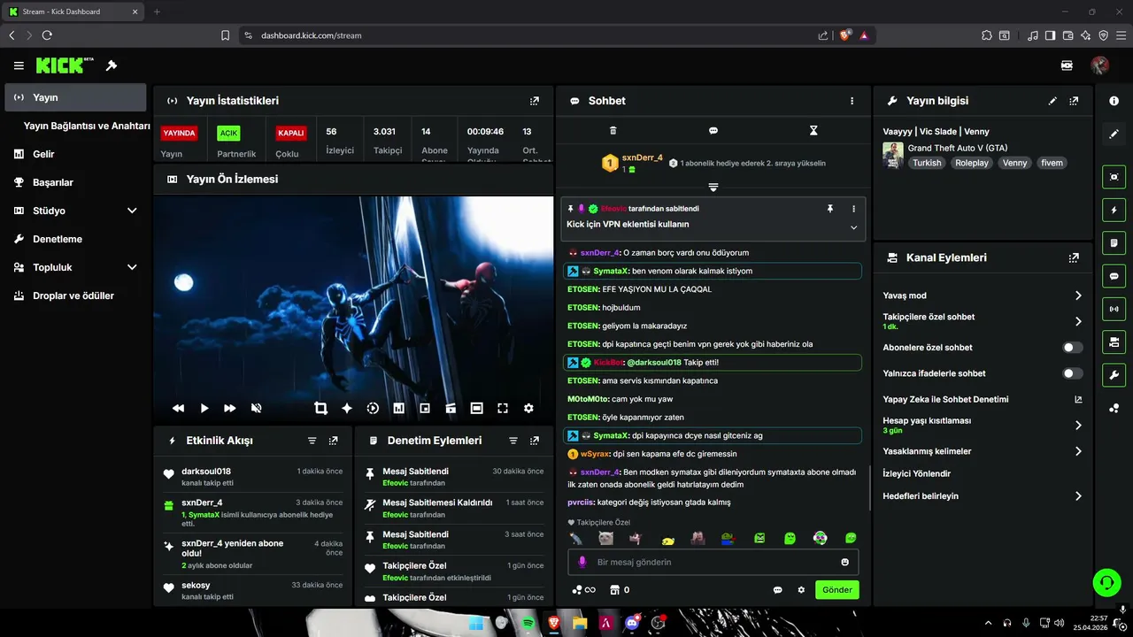The image size is (1133, 637).
Task: Play the stream preview
Action: tap(204, 408)
